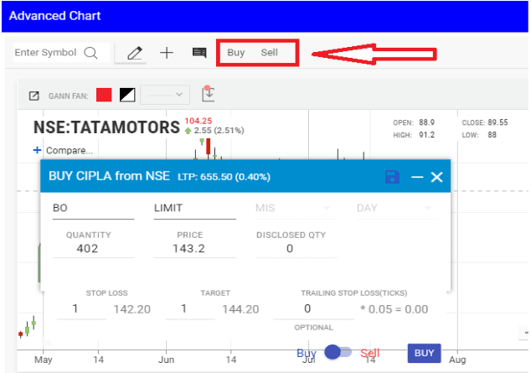
Task: Open the line style dropdown
Action: tap(165, 95)
